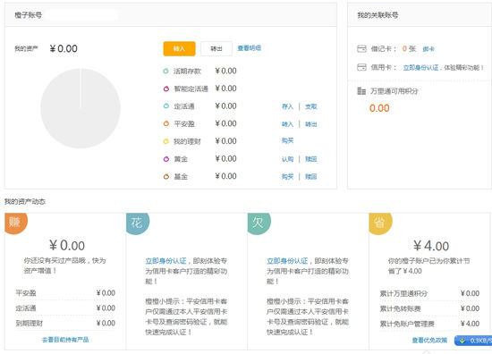Click 购买 link in the 基金 row
This screenshot has height=354, width=492.
point(287,177)
